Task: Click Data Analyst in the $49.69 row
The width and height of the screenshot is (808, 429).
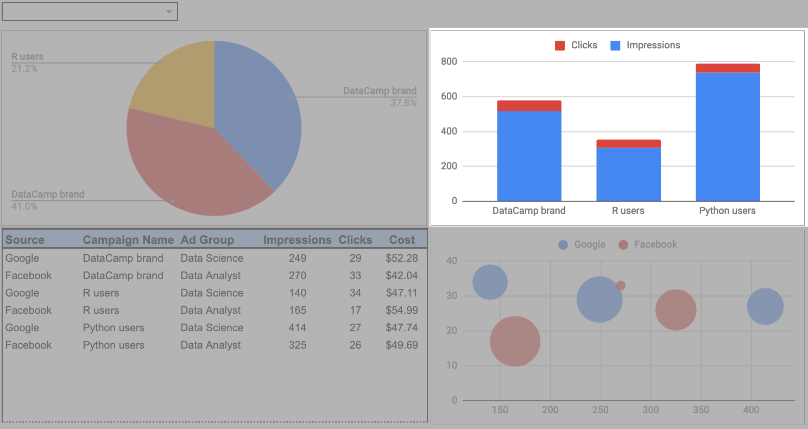Action: (x=211, y=345)
